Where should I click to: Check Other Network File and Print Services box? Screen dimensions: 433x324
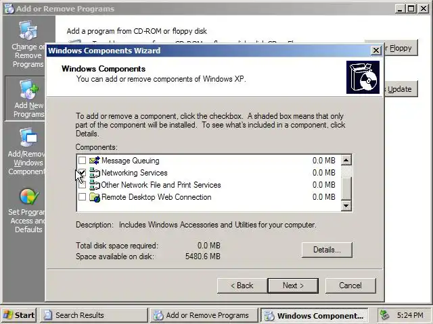pos(82,184)
